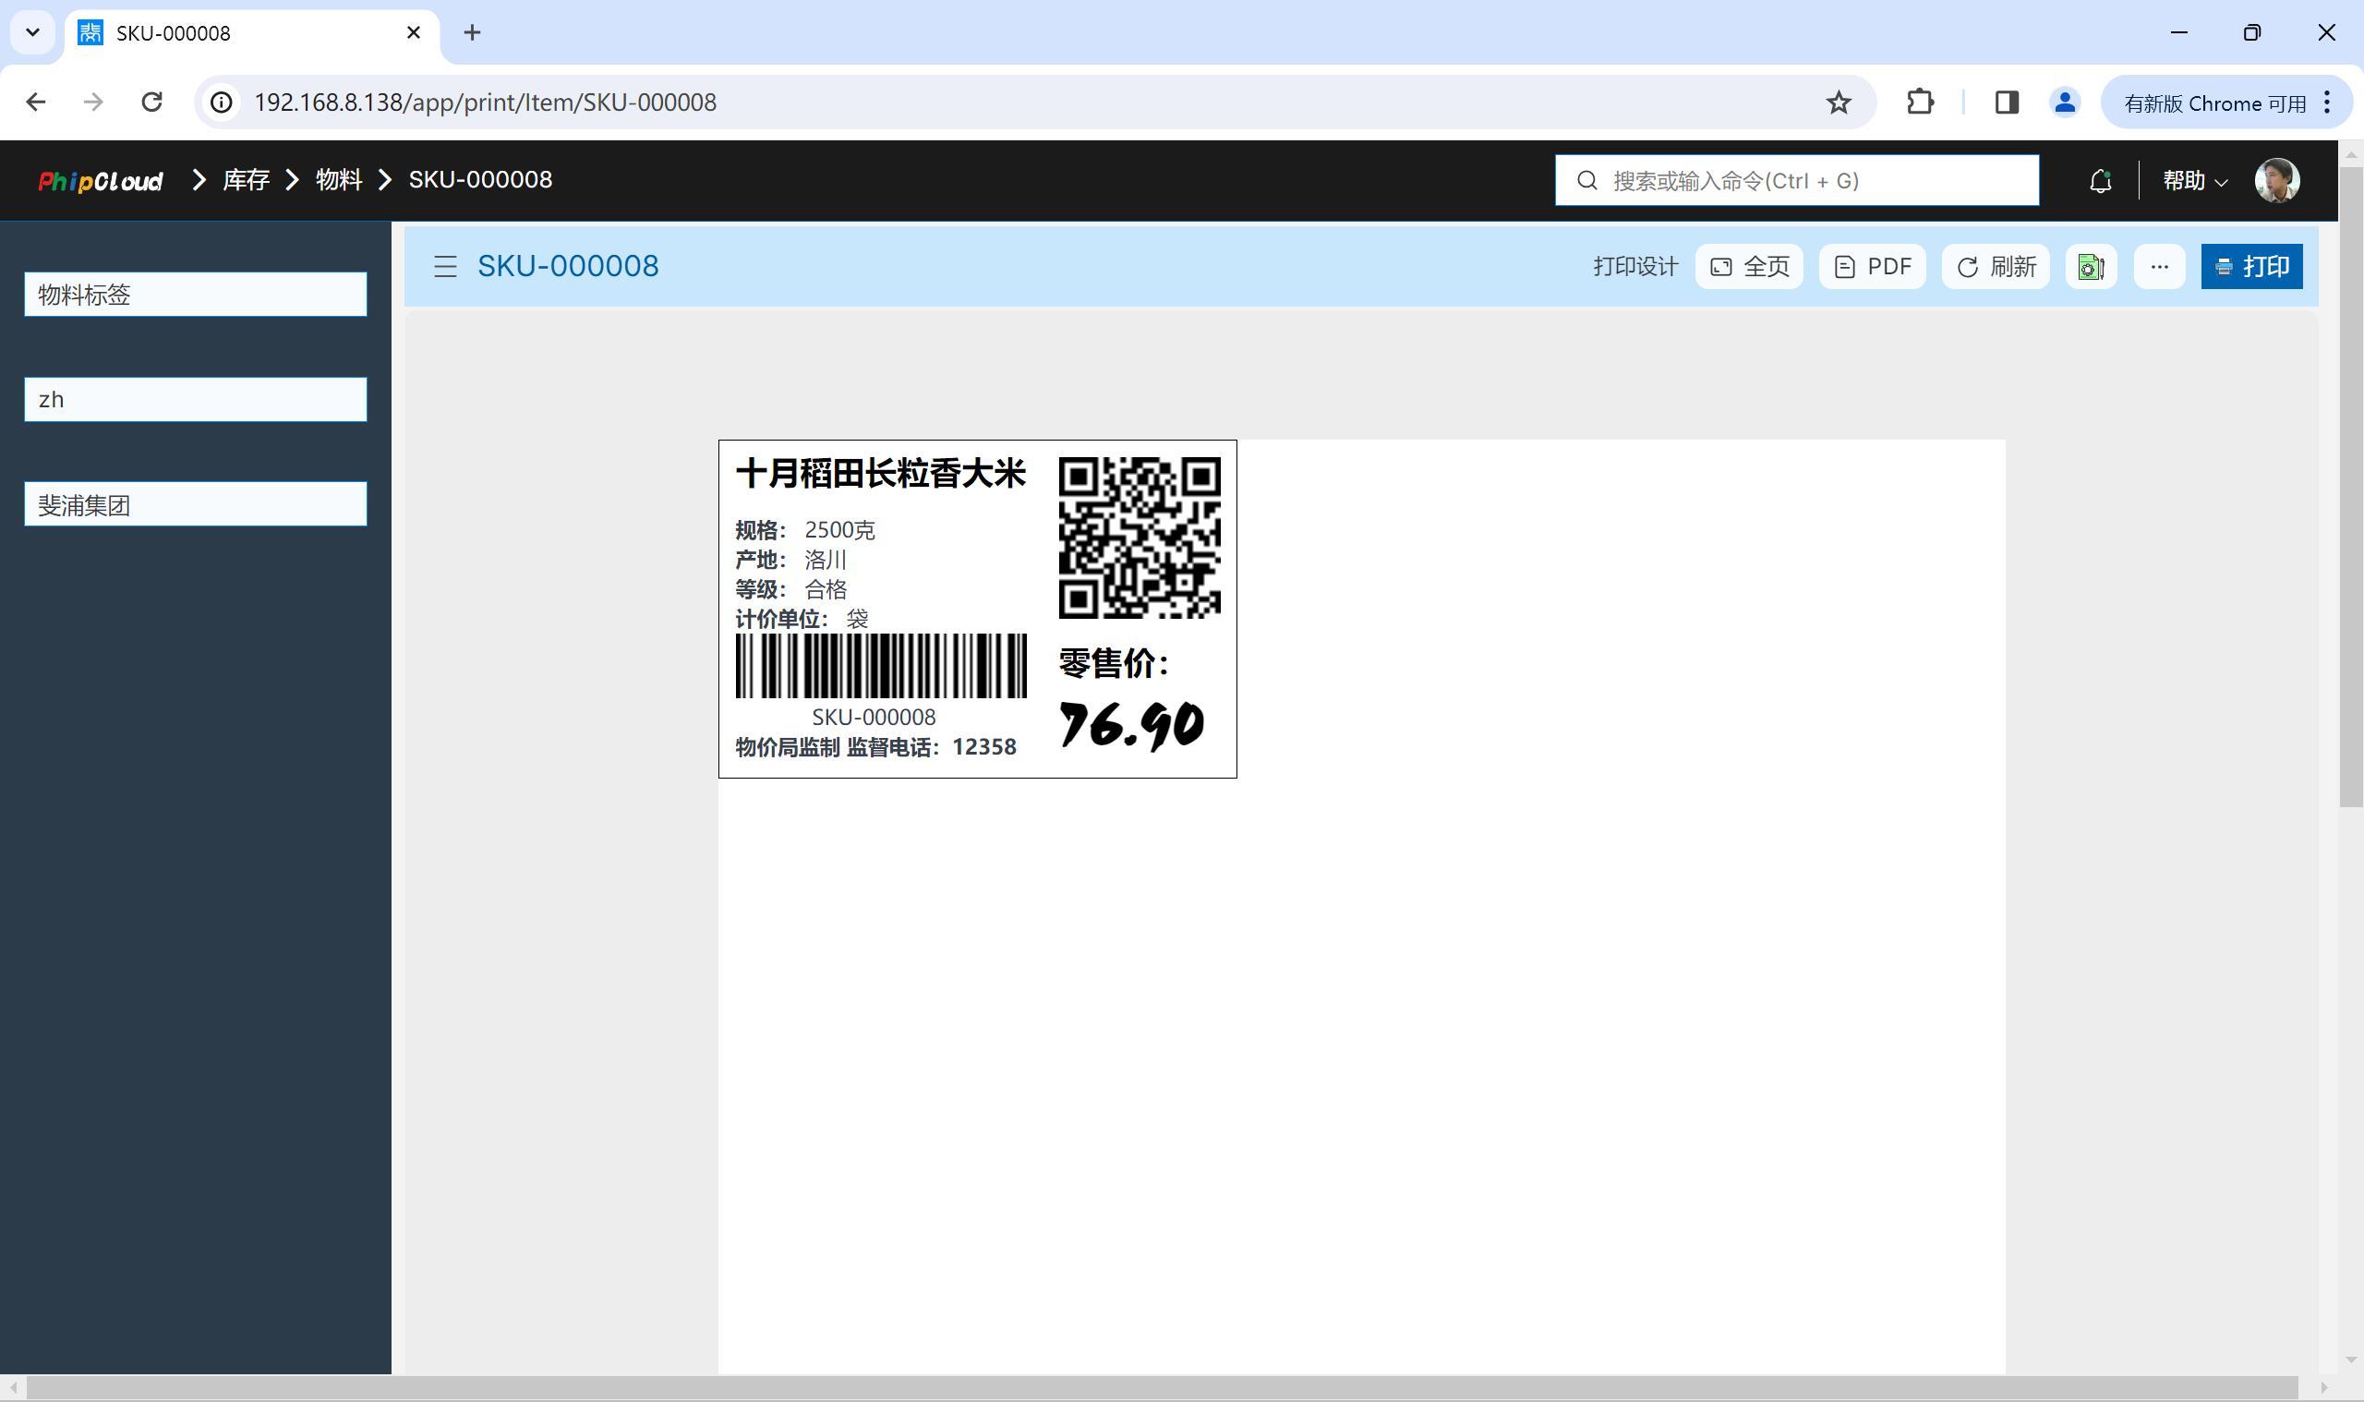Click the scrollbar down arrow
This screenshot has width=2364, height=1402.
point(2351,1360)
